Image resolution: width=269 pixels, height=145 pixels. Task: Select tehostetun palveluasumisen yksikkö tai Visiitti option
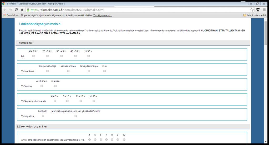[76, 116]
